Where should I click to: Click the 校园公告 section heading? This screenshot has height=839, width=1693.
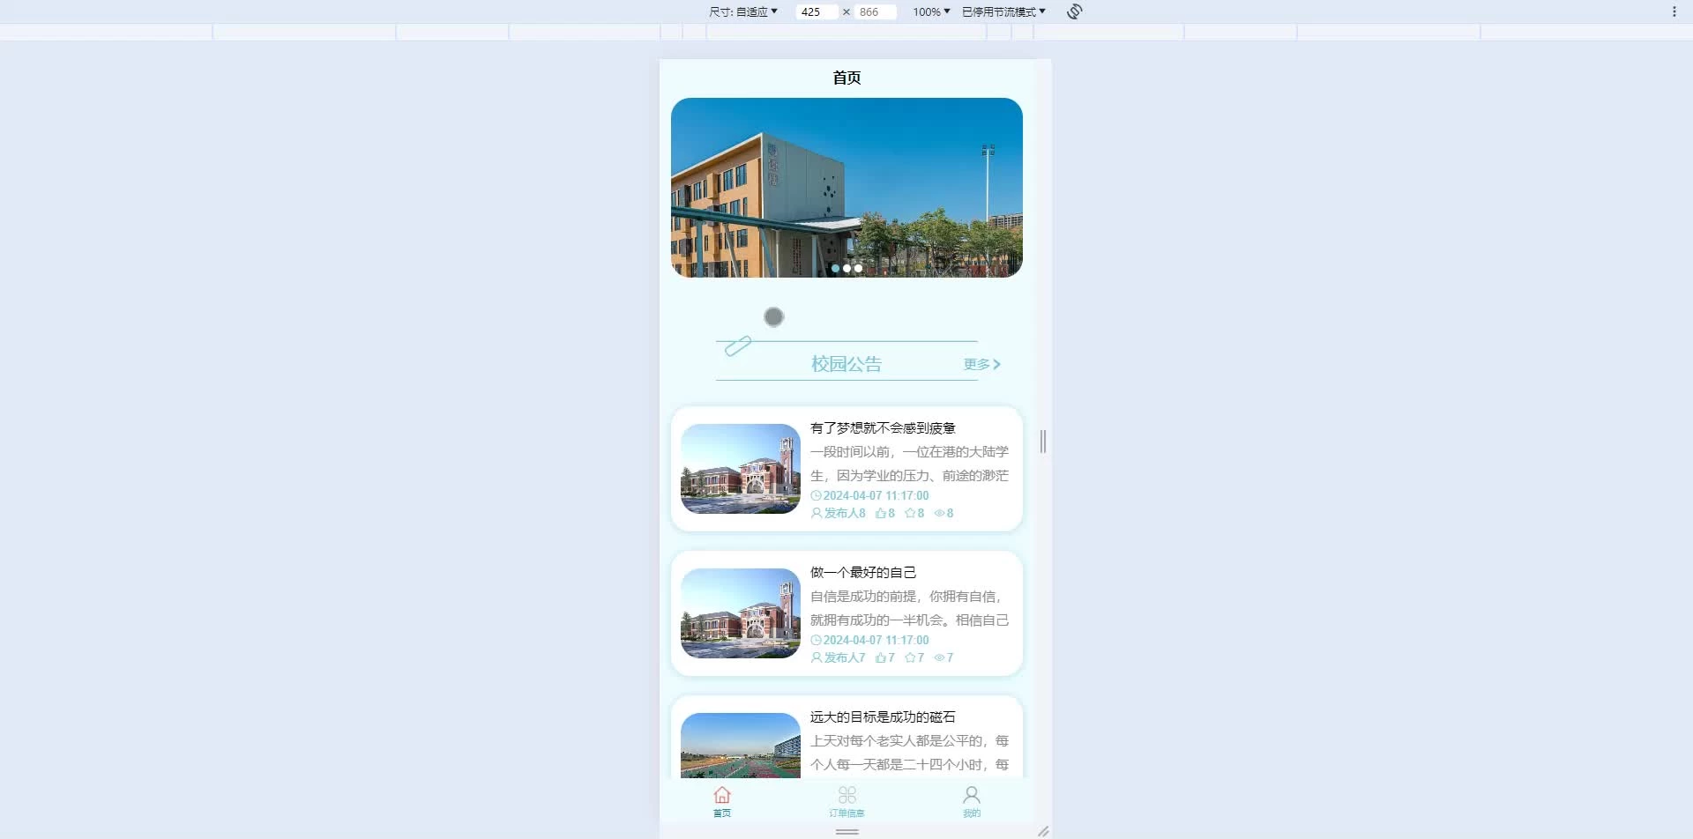[846, 364]
